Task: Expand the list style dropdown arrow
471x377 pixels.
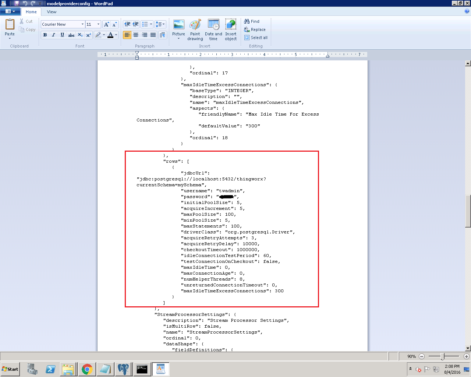Action: click(151, 24)
